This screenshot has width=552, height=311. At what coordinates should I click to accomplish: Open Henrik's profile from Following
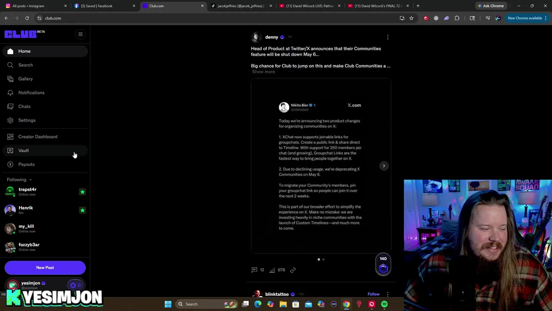tap(25, 210)
